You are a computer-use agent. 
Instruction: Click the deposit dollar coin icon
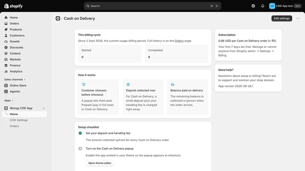(x=128, y=84)
